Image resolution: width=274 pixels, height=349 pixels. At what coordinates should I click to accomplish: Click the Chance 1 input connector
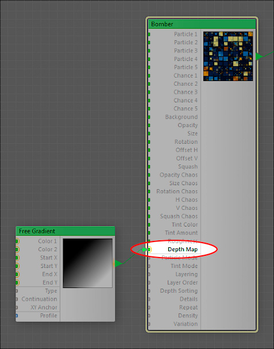(x=149, y=76)
